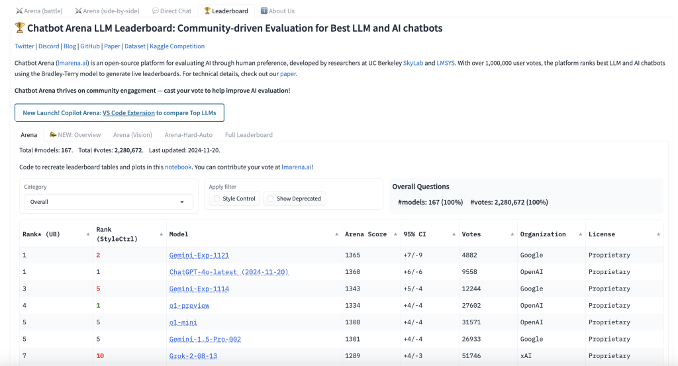Viewport: 678px width, 366px height.
Task: Click the trophy icon beside the page title
Action: click(19, 28)
